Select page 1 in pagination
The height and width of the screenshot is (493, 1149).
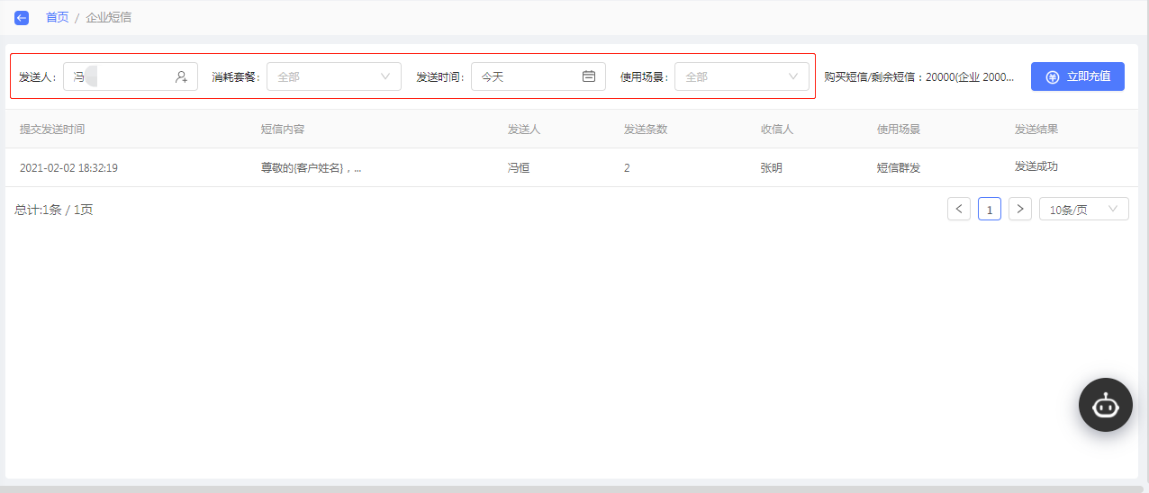[x=990, y=209]
